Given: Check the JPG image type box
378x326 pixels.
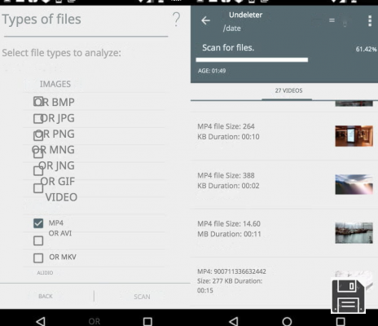Looking at the screenshot, I should pos(38,119).
